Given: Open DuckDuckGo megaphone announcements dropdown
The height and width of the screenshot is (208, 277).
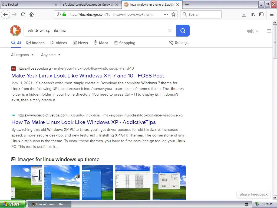Looking at the screenshot, I should point(253,31).
